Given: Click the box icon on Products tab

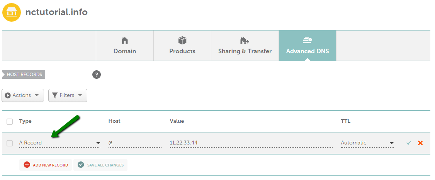Looking at the screenshot, I should [182, 41].
